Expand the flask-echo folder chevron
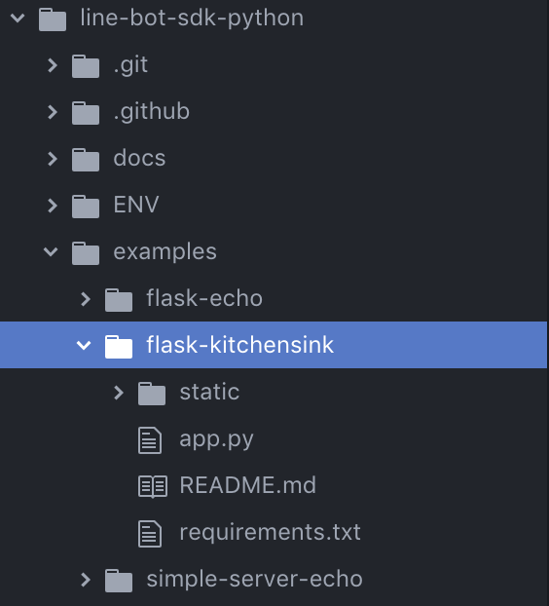 click(86, 299)
